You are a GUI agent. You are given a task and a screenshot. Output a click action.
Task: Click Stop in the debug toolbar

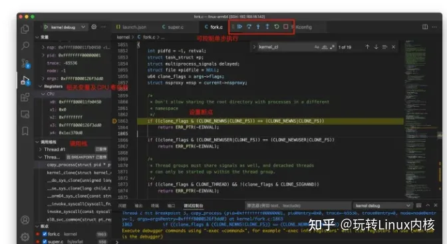point(285,27)
